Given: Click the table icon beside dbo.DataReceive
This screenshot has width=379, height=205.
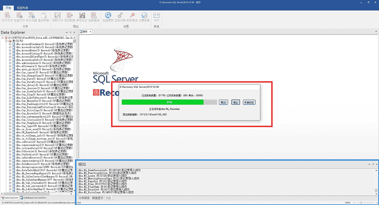Looking at the screenshot, I should click(14, 164).
